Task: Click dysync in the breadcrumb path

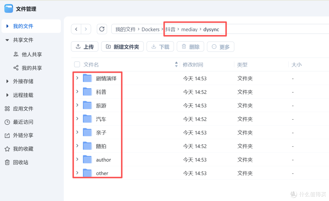Action: click(211, 29)
